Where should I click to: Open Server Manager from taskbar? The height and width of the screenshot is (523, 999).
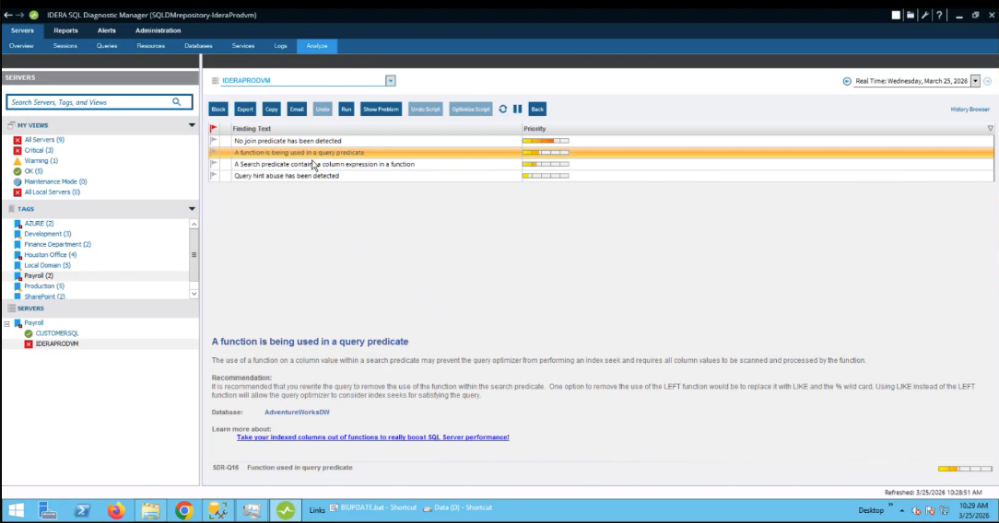(48, 510)
